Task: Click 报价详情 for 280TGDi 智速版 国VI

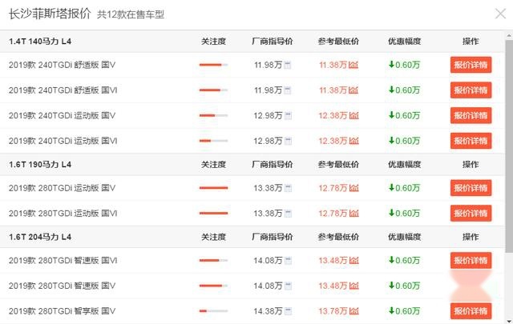Action: coord(471,260)
